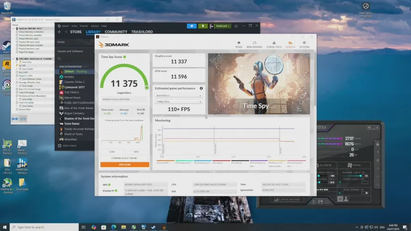This screenshot has width=411, height=231.
Task: Click the Best score info icon
Action: 144,110
